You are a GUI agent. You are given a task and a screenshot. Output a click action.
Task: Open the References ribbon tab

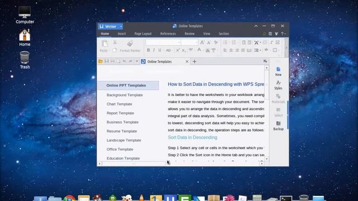[168, 33]
